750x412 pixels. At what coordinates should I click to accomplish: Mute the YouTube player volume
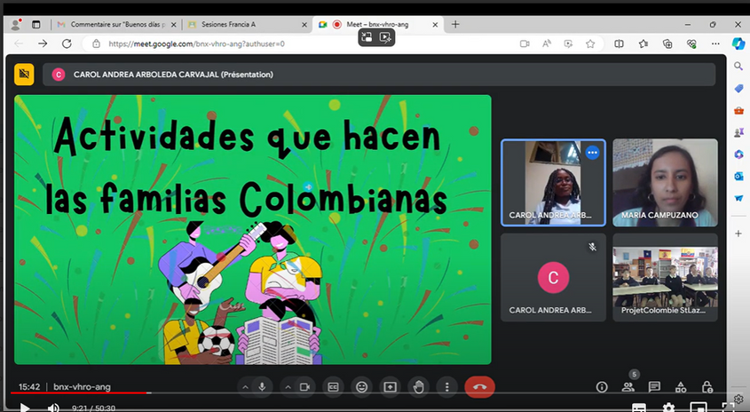tap(53, 408)
